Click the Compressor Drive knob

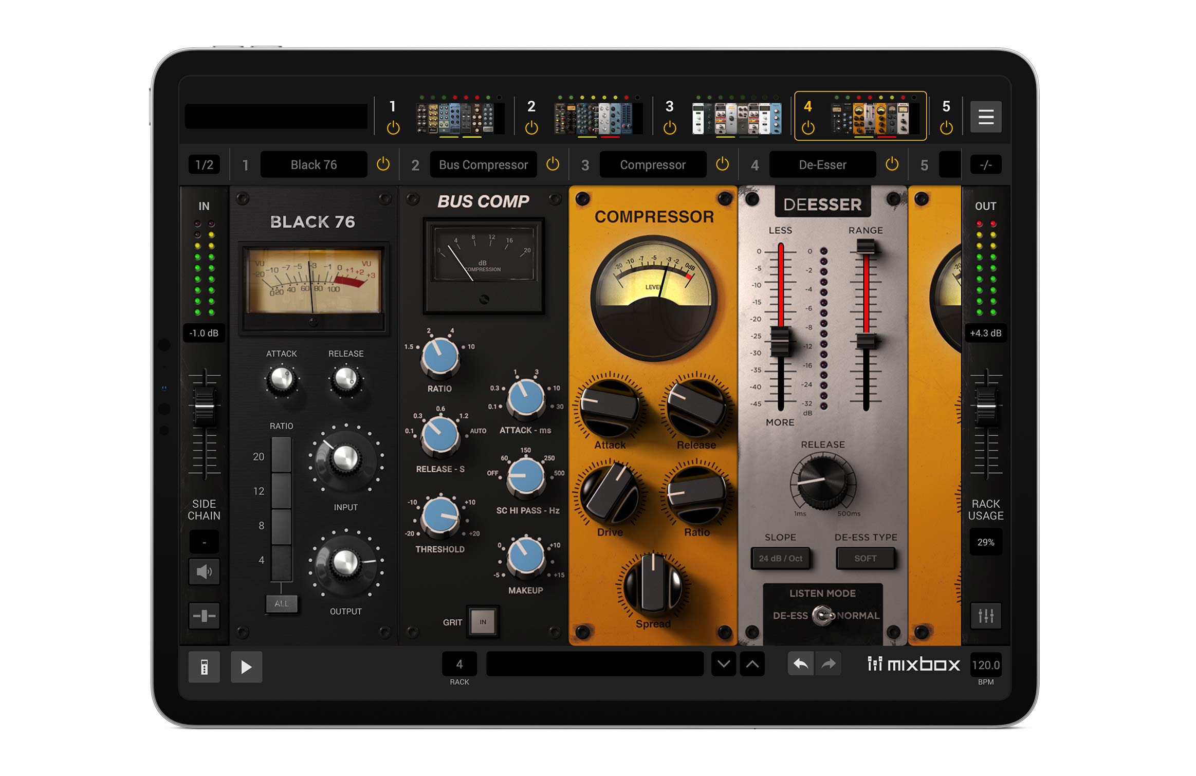[610, 494]
